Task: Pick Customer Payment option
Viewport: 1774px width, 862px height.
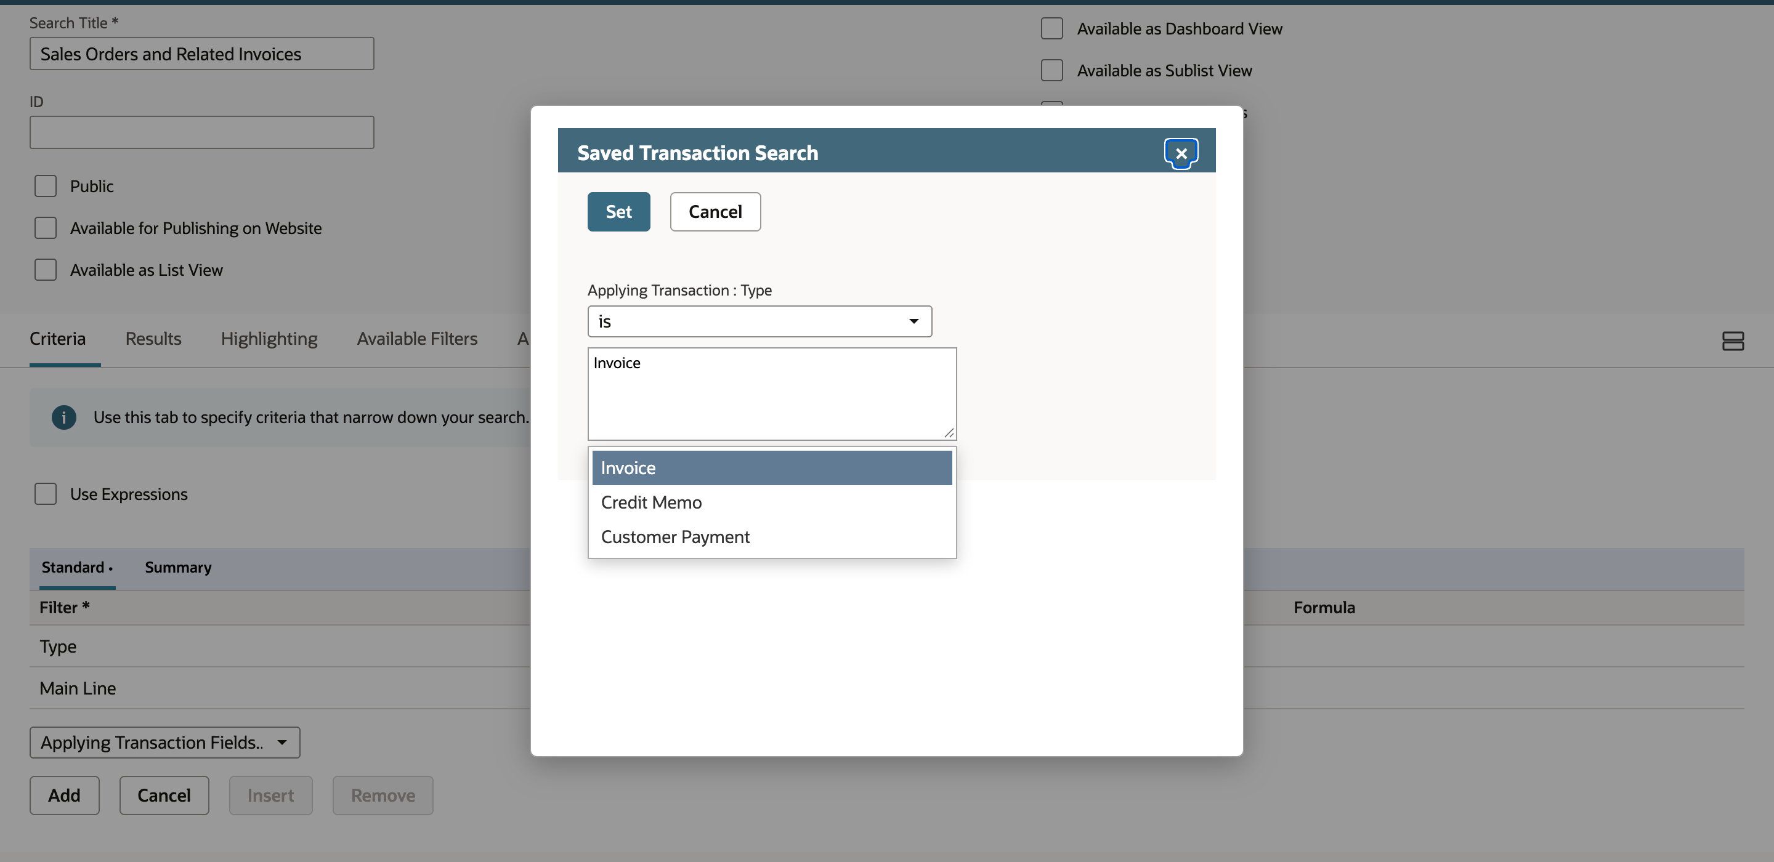Action: pyautogui.click(x=772, y=536)
